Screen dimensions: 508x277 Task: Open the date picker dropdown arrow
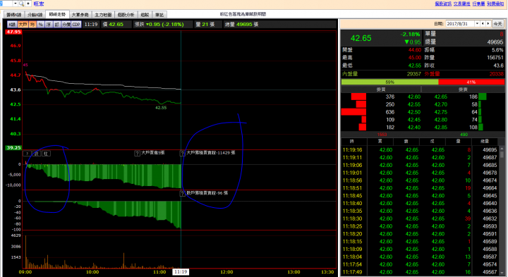[477, 24]
